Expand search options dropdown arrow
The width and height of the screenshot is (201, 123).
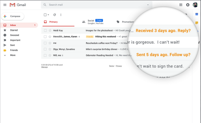tap(148, 5)
